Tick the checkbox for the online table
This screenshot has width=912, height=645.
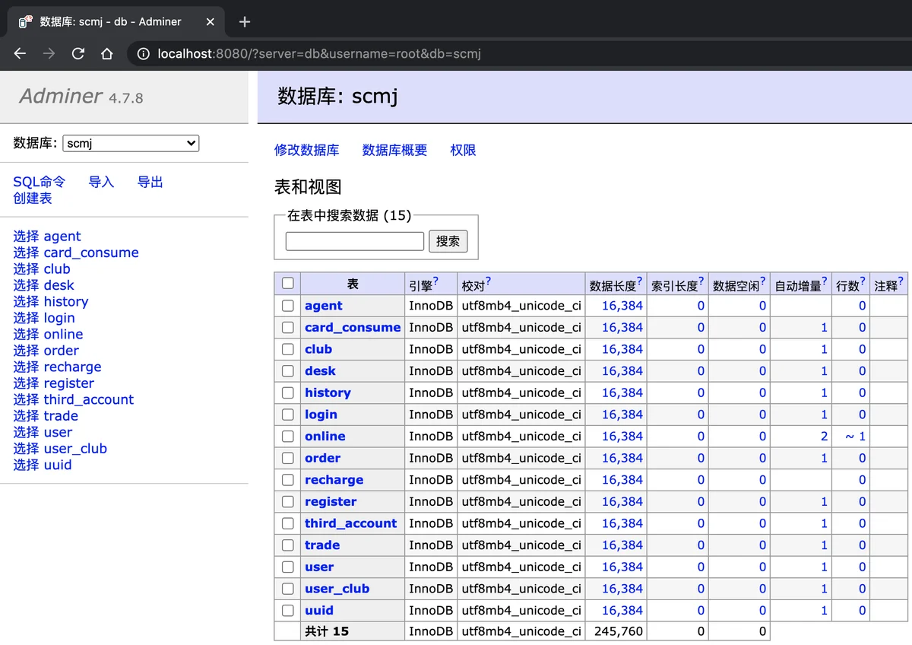click(x=288, y=437)
